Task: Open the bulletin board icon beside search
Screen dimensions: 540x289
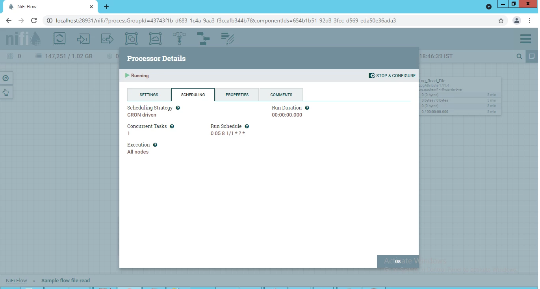Action: pos(532,56)
